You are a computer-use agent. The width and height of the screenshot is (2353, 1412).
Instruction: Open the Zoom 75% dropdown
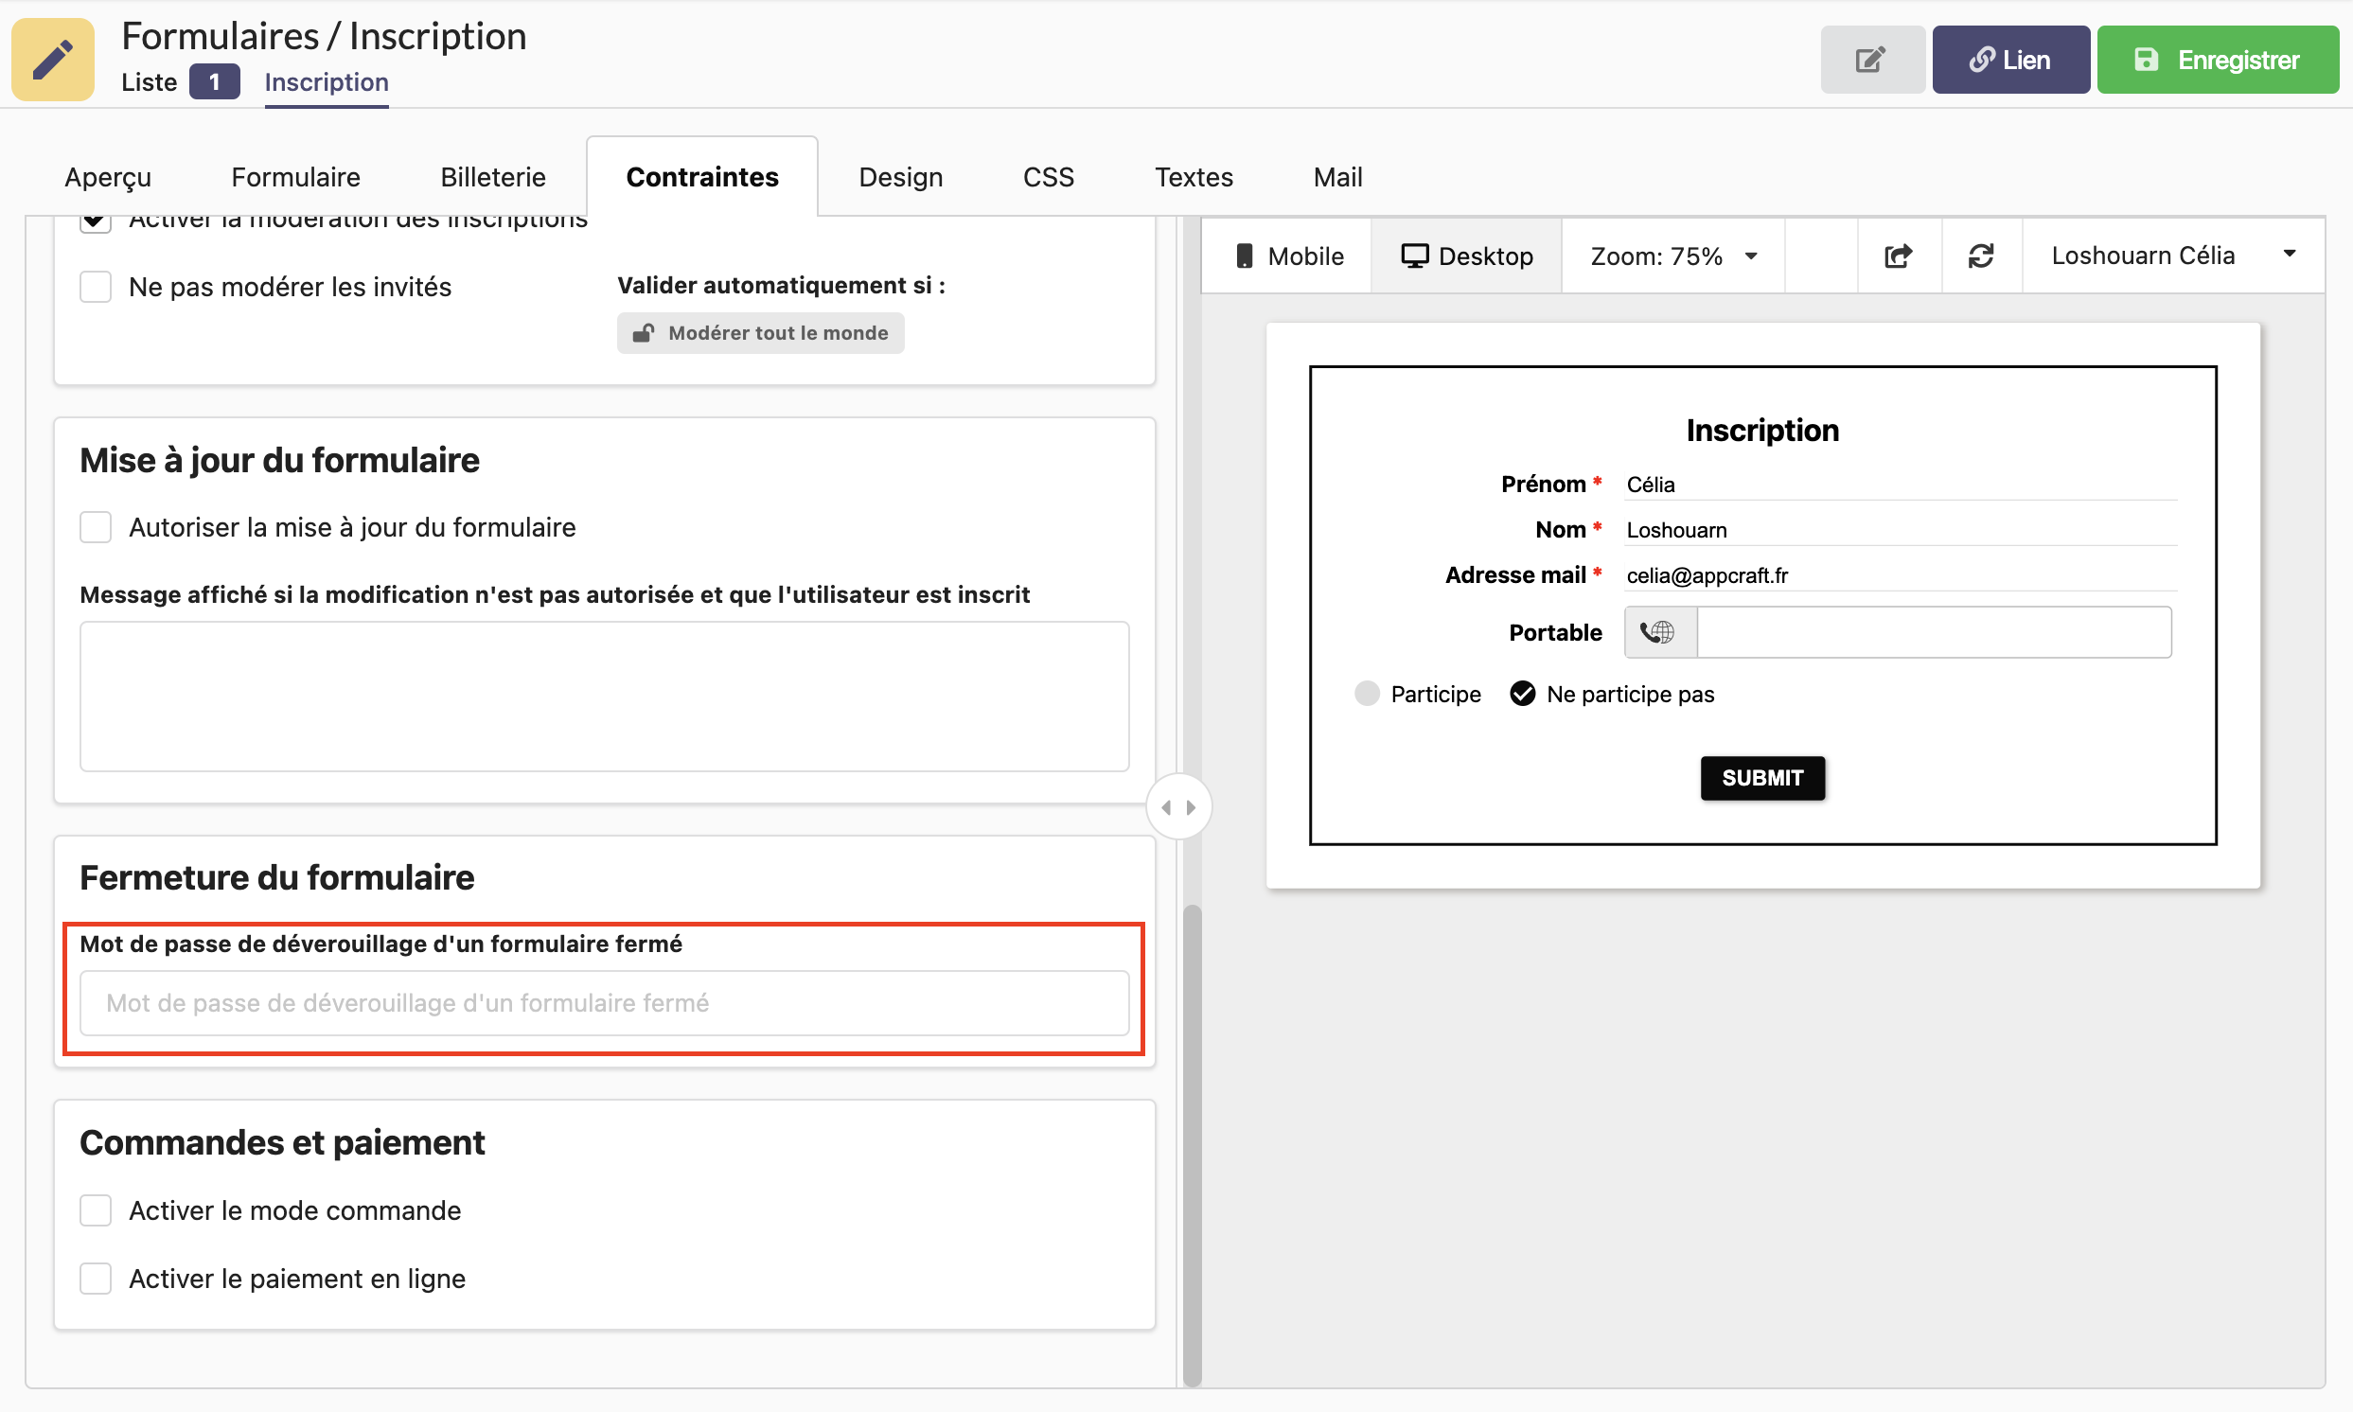click(x=1672, y=256)
